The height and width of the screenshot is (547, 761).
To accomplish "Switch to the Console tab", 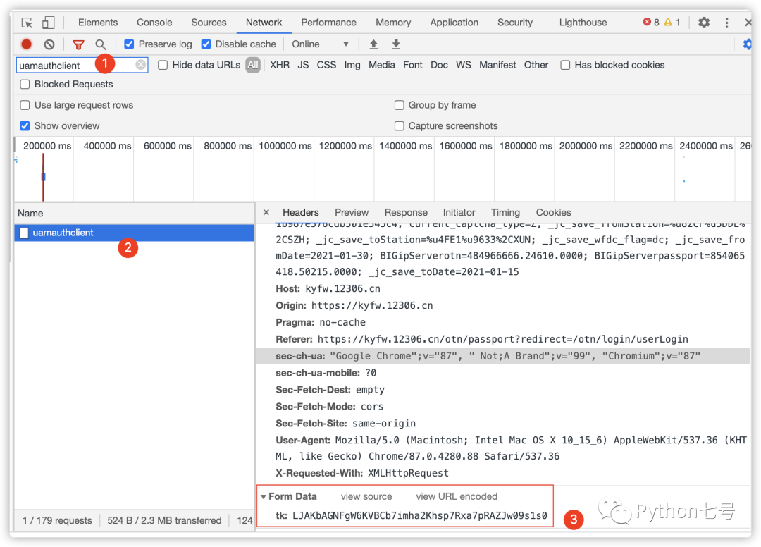I will pos(154,23).
